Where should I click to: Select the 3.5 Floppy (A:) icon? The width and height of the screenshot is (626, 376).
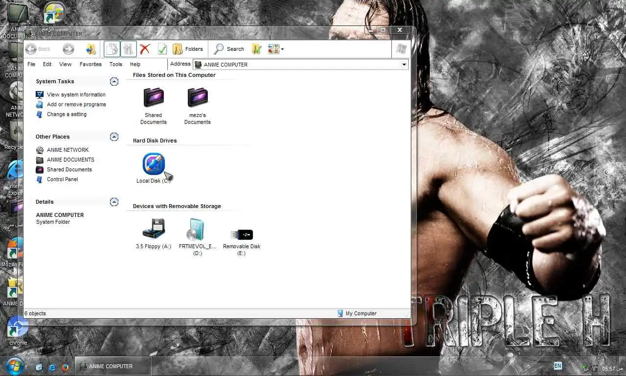pos(154,229)
